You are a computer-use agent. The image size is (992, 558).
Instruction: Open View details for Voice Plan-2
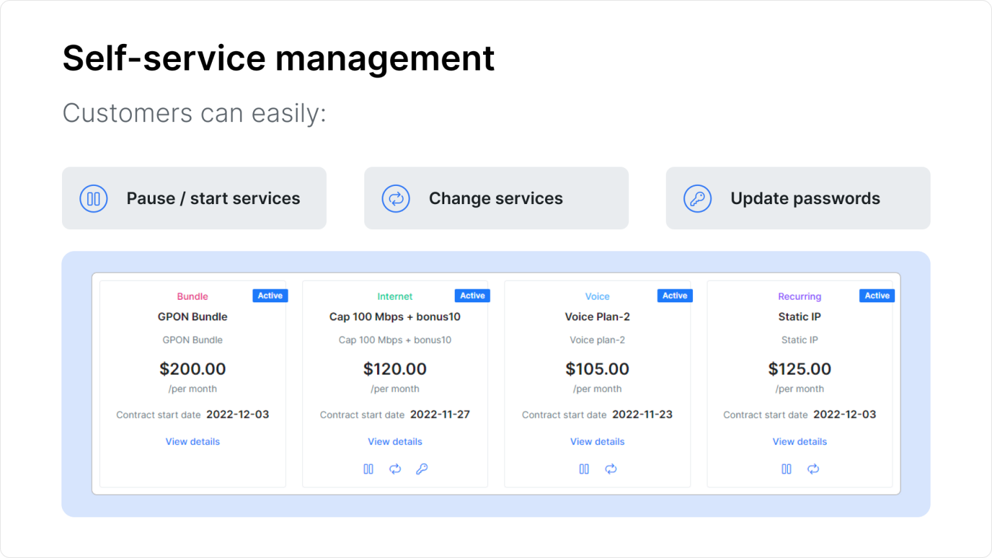pyautogui.click(x=597, y=441)
